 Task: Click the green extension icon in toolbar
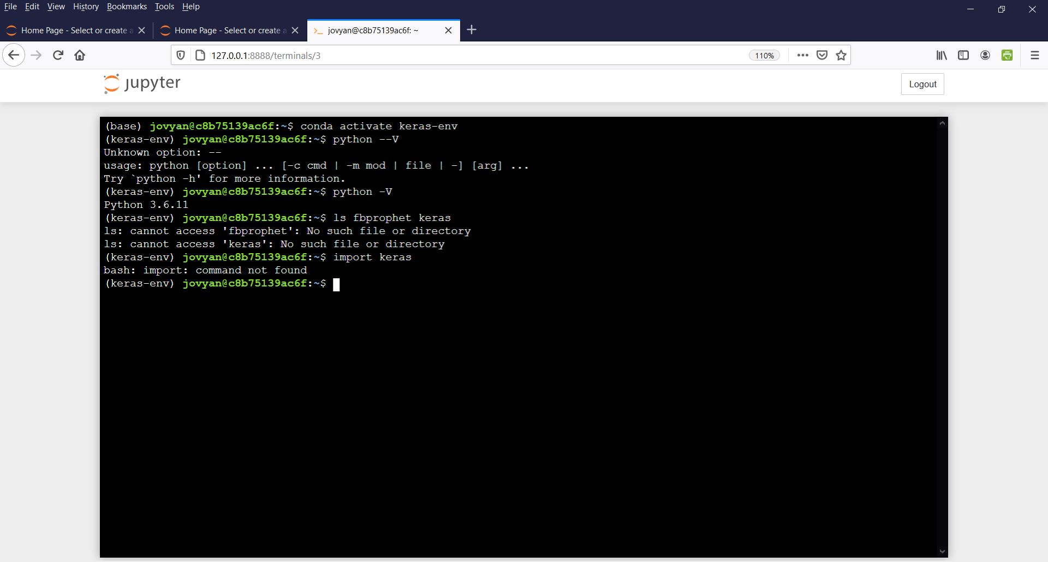pos(1007,55)
